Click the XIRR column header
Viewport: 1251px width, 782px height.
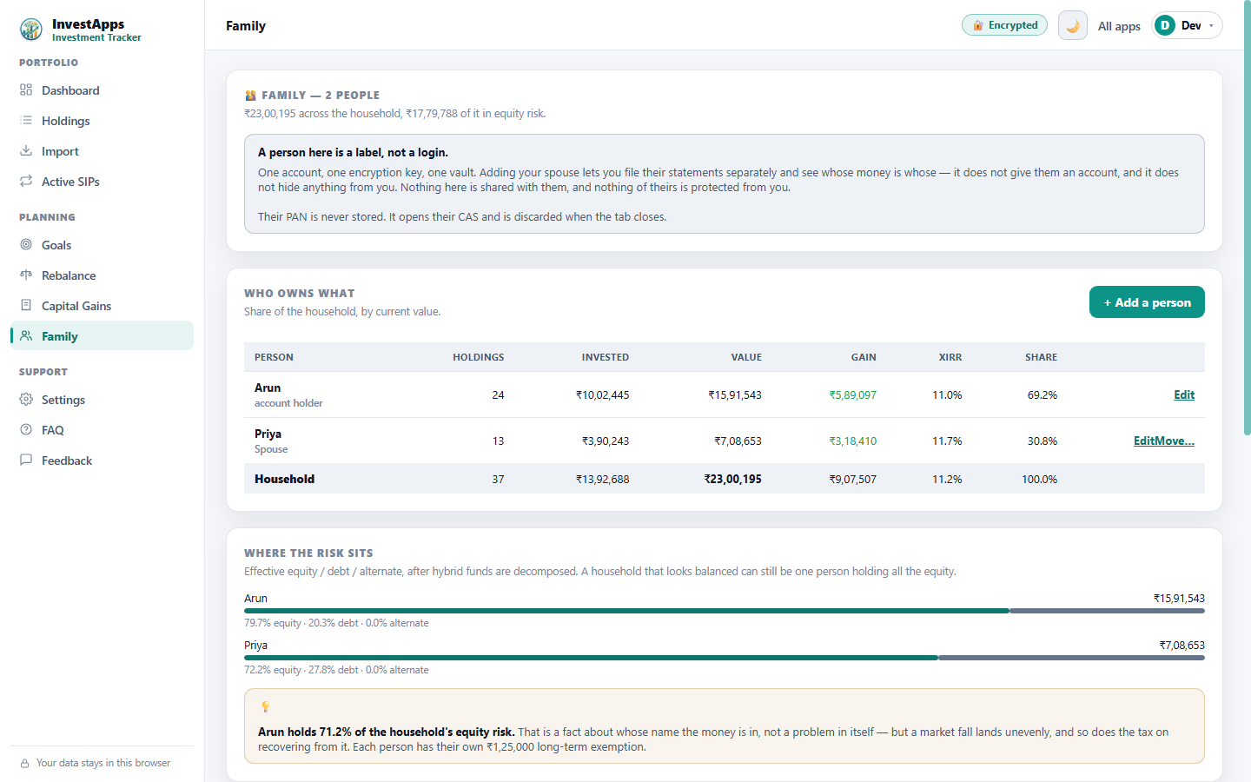[x=950, y=357]
